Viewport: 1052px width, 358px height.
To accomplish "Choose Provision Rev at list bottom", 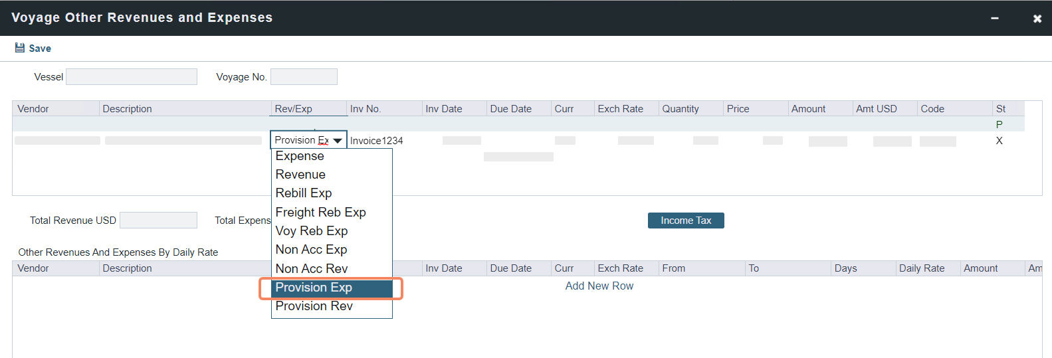I will tap(314, 306).
